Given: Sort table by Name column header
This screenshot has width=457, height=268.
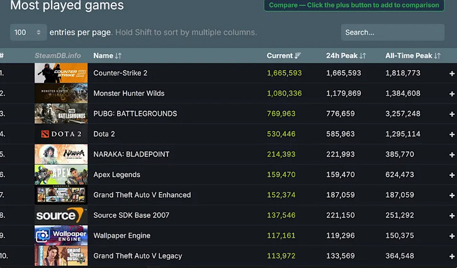Looking at the screenshot, I should pyautogui.click(x=107, y=55).
